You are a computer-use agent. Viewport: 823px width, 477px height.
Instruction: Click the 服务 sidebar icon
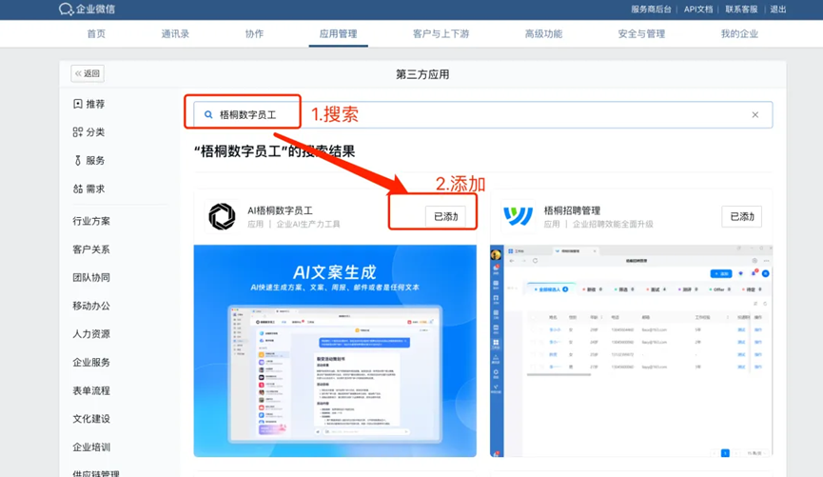coord(78,160)
